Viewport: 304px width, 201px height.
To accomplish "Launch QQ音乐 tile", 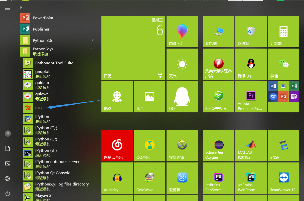I will (149, 145).
